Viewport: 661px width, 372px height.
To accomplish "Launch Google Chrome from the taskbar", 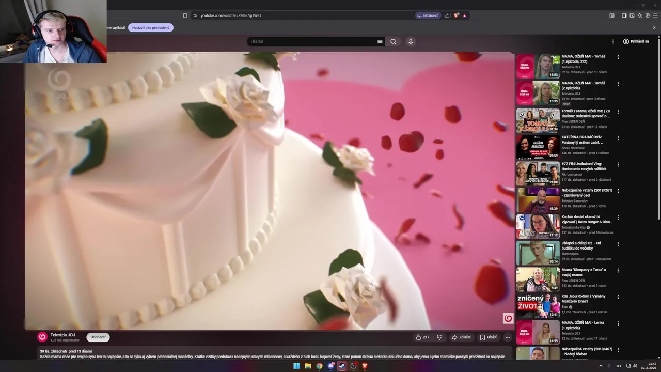I will coord(320,366).
